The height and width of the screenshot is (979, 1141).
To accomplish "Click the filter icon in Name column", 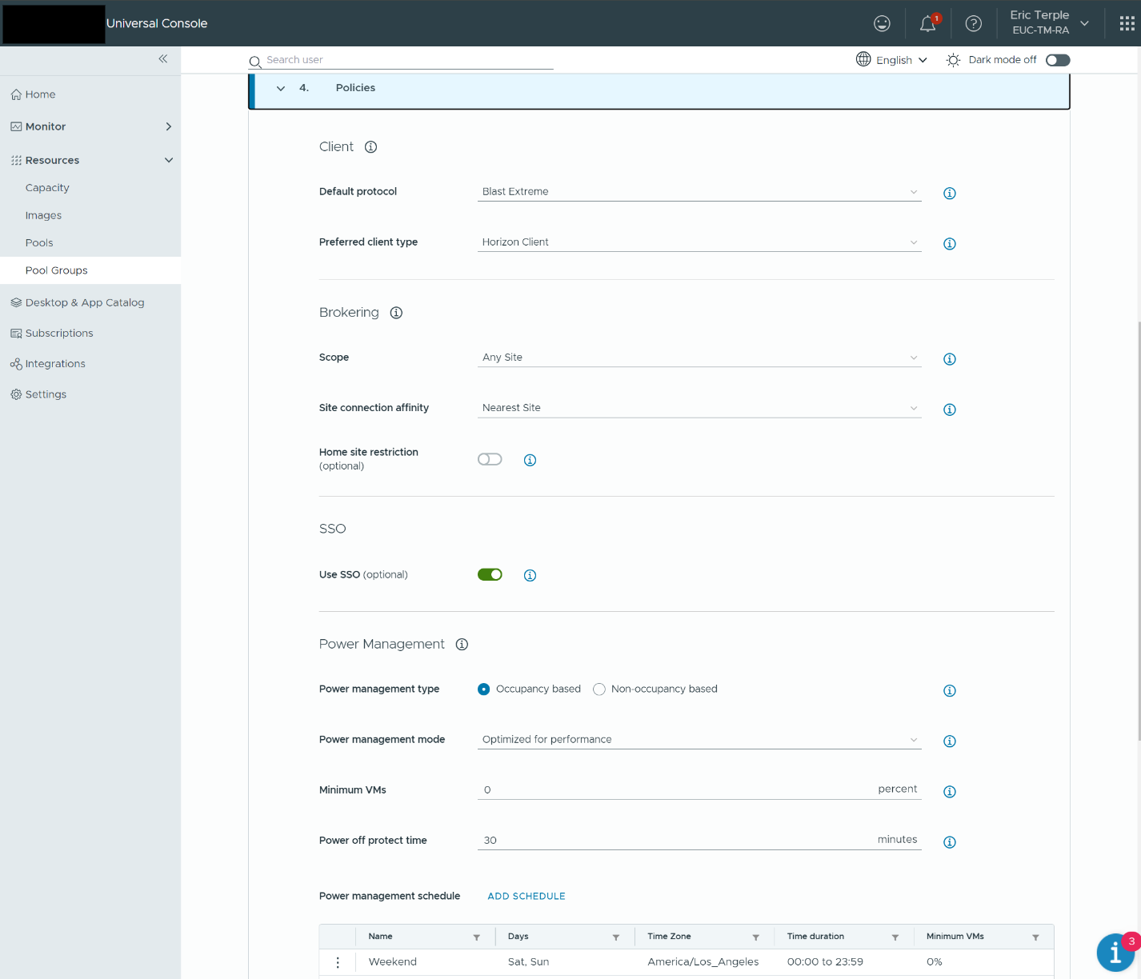I will (x=477, y=937).
